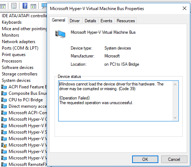Click the 'Microsoft' manufacturer value
The image size is (191, 167).
[112, 56]
